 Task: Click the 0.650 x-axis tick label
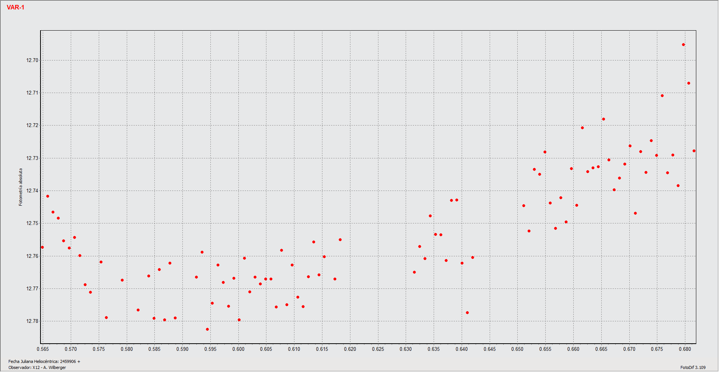click(x=517, y=349)
